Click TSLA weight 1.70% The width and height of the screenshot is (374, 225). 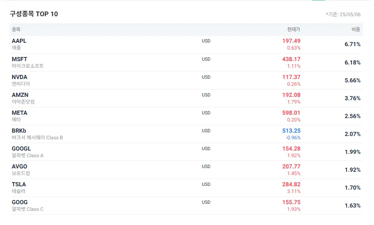352,188
